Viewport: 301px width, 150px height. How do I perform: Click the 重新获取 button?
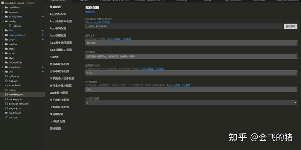[x=290, y=26]
